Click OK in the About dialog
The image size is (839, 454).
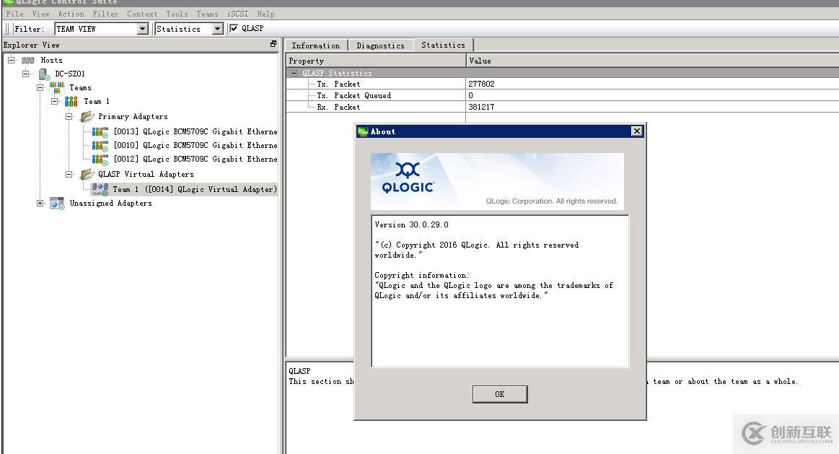[500, 393]
